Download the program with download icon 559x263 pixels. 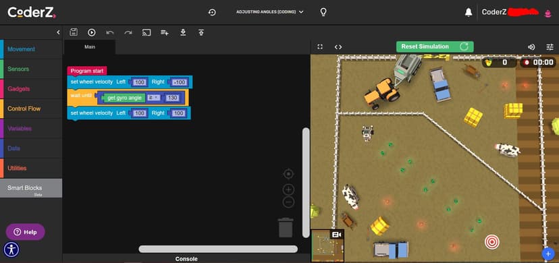tap(183, 33)
